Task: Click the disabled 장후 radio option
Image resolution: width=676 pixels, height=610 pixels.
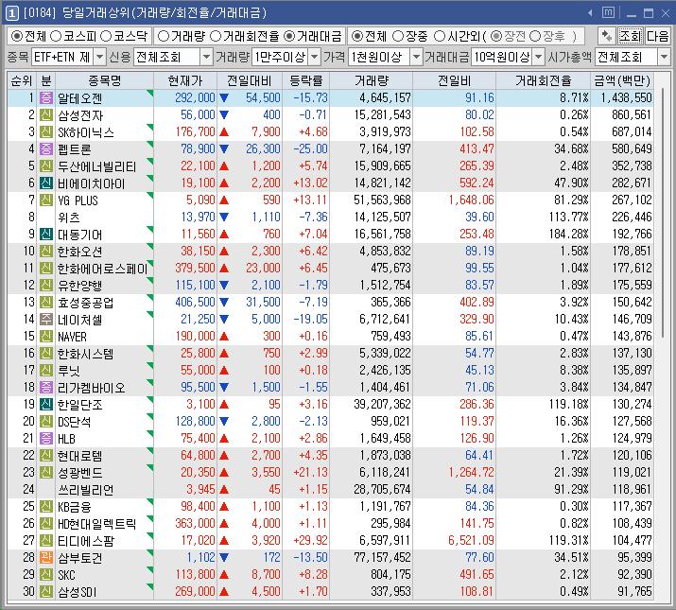Action: tap(535, 36)
